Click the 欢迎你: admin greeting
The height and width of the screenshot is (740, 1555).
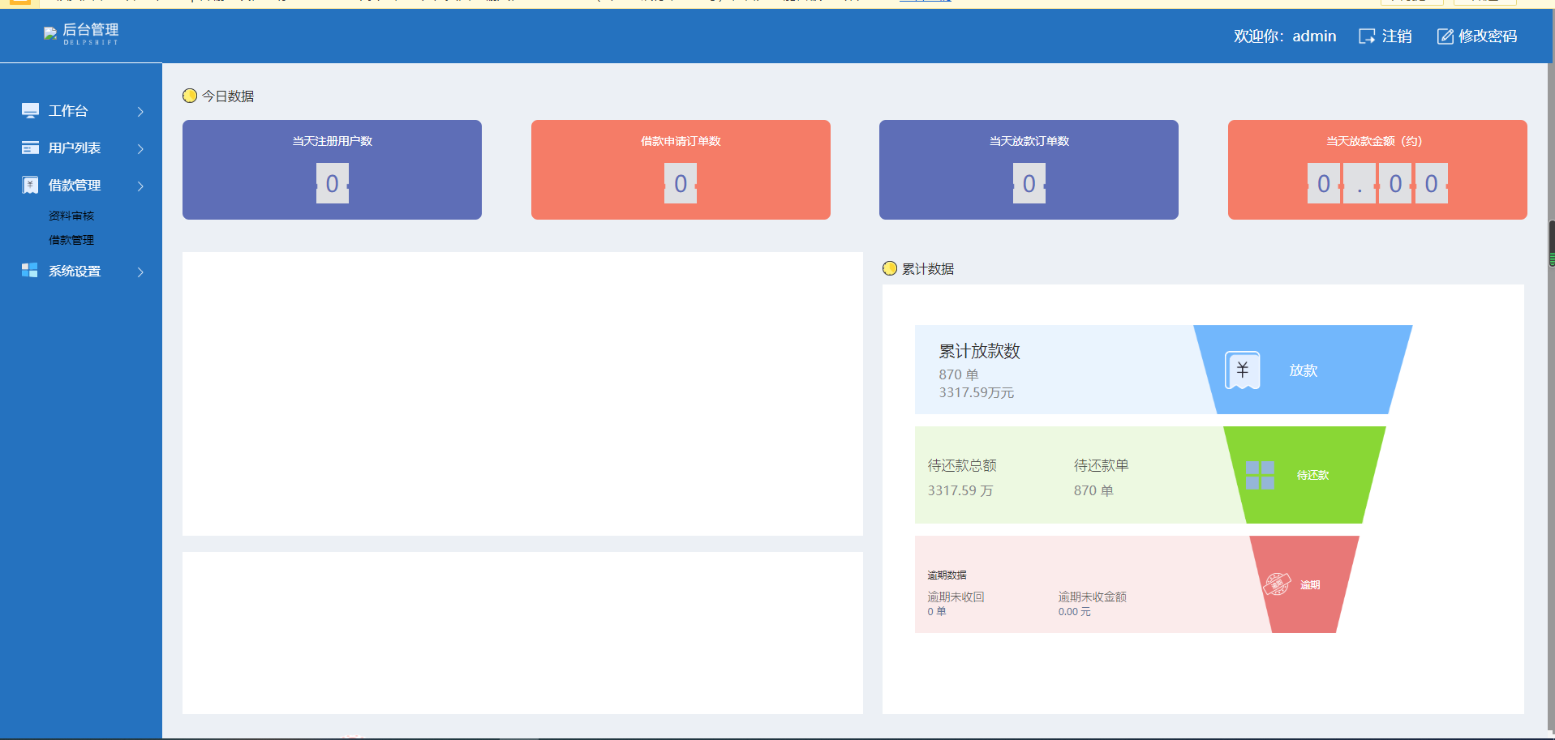click(1285, 36)
